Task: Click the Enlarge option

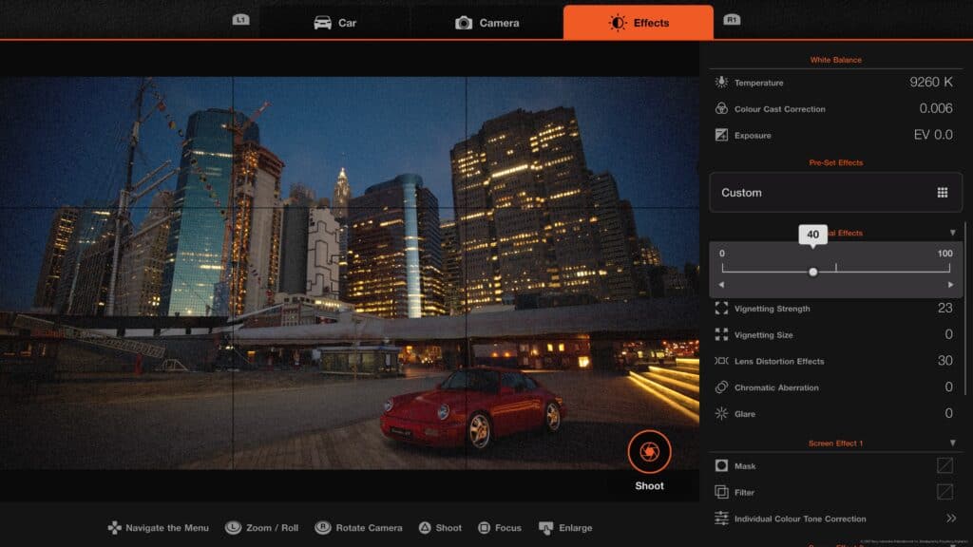Action: 567,527
